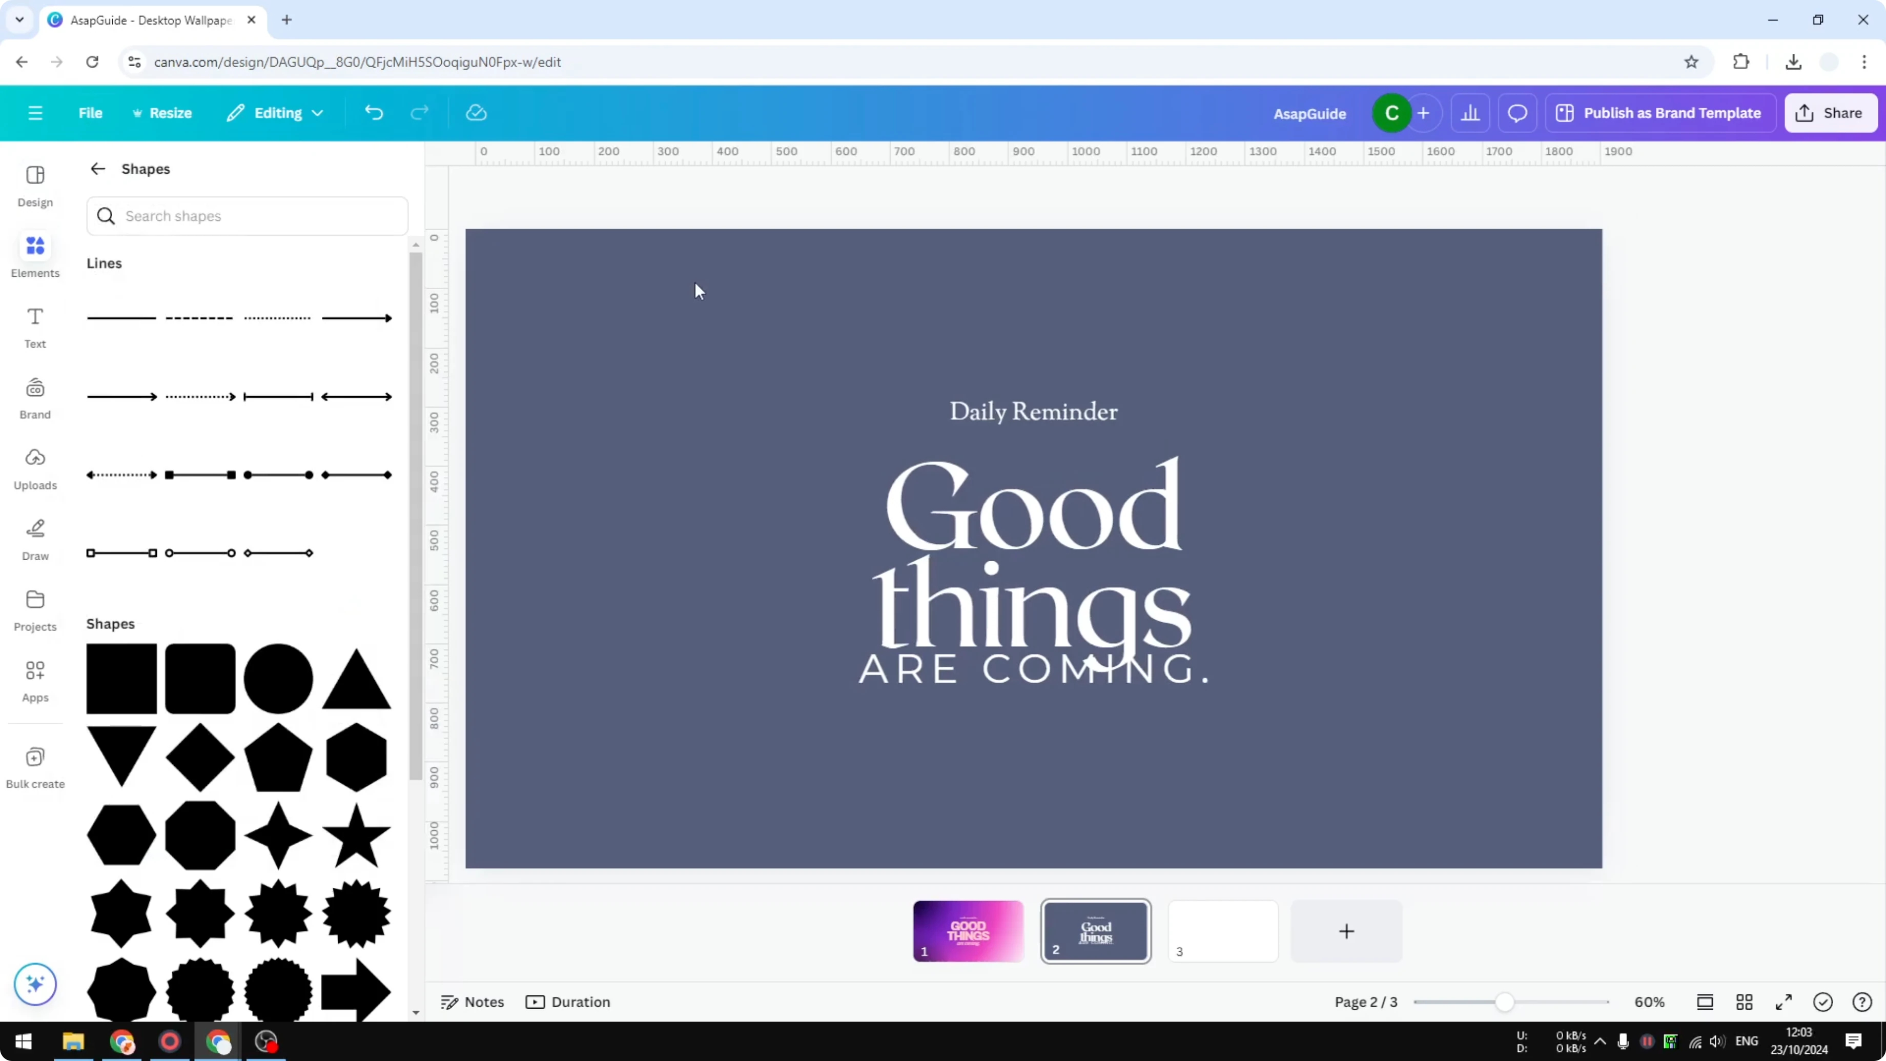Open the browser tab search dropdown
Image resolution: width=1886 pixels, height=1061 pixels.
tap(19, 20)
